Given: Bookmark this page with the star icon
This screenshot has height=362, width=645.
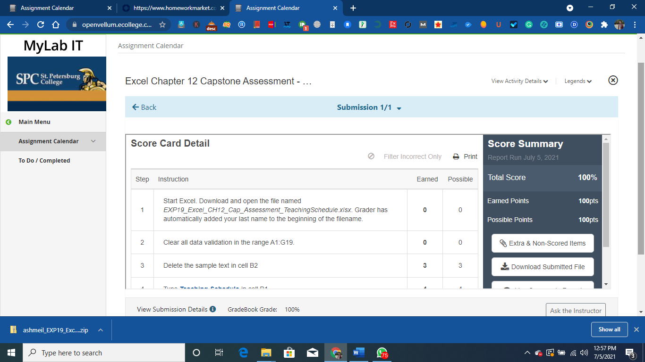Looking at the screenshot, I should 162,25.
